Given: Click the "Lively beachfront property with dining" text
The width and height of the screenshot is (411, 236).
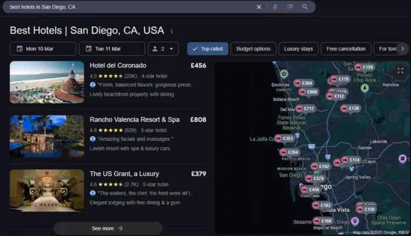Looking at the screenshot, I should pos(132,95).
